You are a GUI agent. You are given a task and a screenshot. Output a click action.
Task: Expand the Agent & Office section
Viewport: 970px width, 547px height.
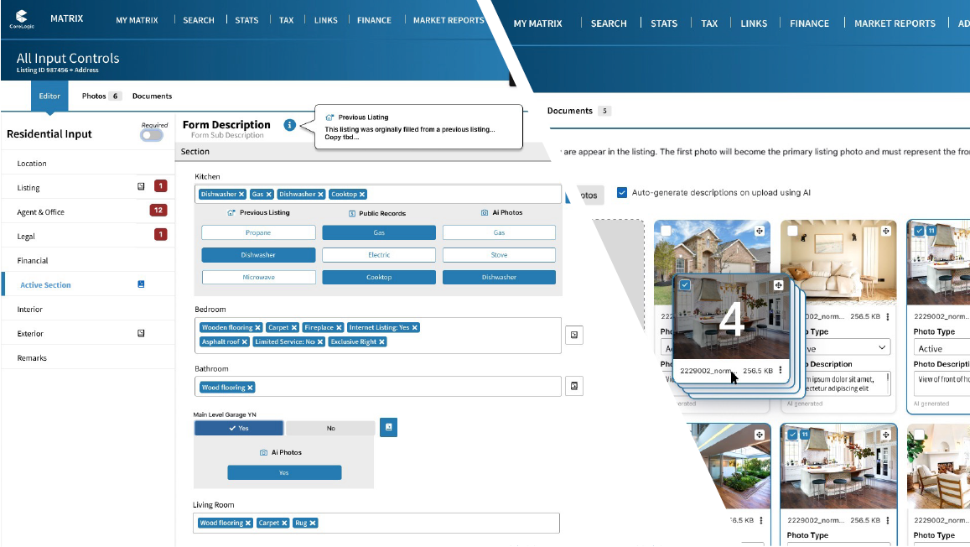click(40, 212)
